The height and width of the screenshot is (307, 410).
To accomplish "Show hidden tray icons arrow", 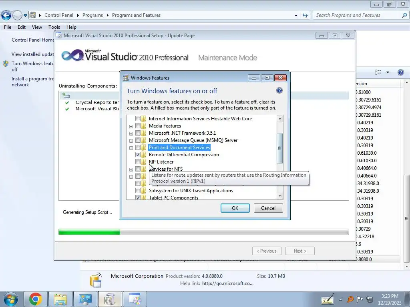I will click(x=340, y=299).
